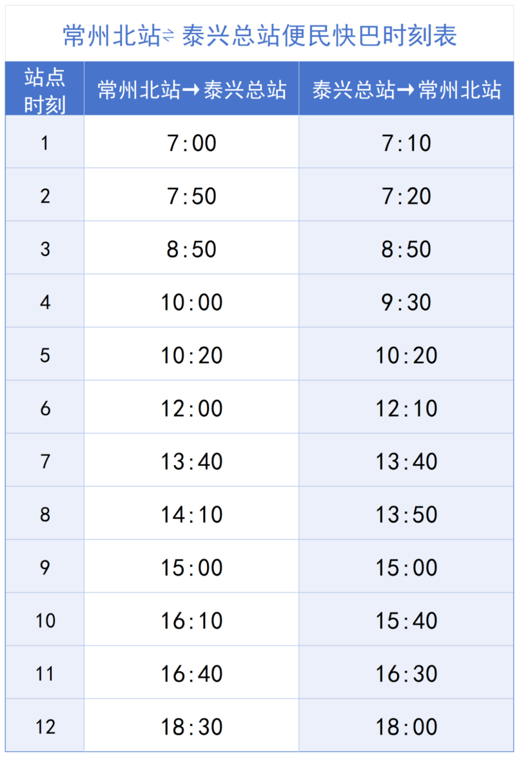Image resolution: width=519 pixels, height=757 pixels.
Task: Click the 12:00 time in row 6
Action: point(192,408)
